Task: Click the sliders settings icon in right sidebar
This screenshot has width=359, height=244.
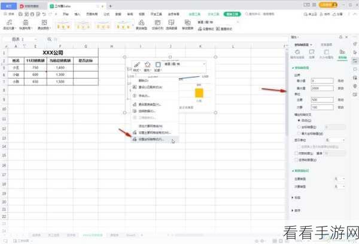Action: [355, 61]
